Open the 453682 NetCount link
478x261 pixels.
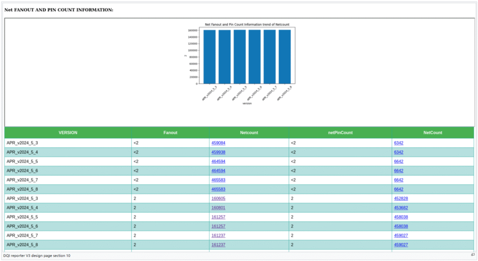[x=401, y=208]
